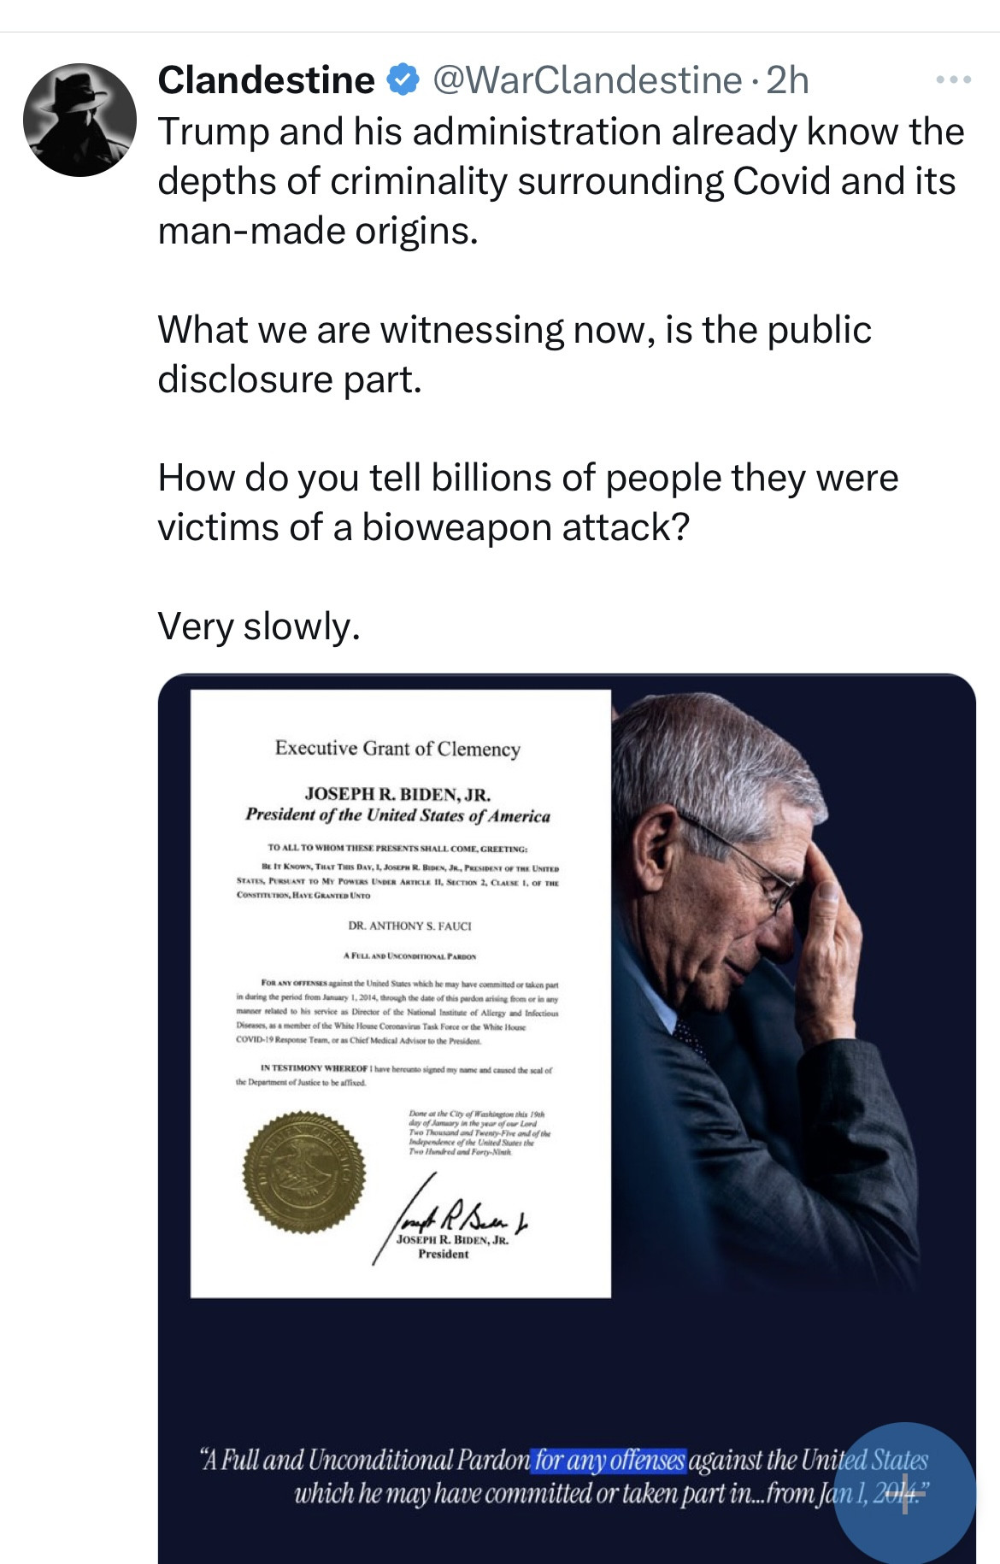Click "DR. ANTHONY S. FAUCI" in the document

point(409,926)
